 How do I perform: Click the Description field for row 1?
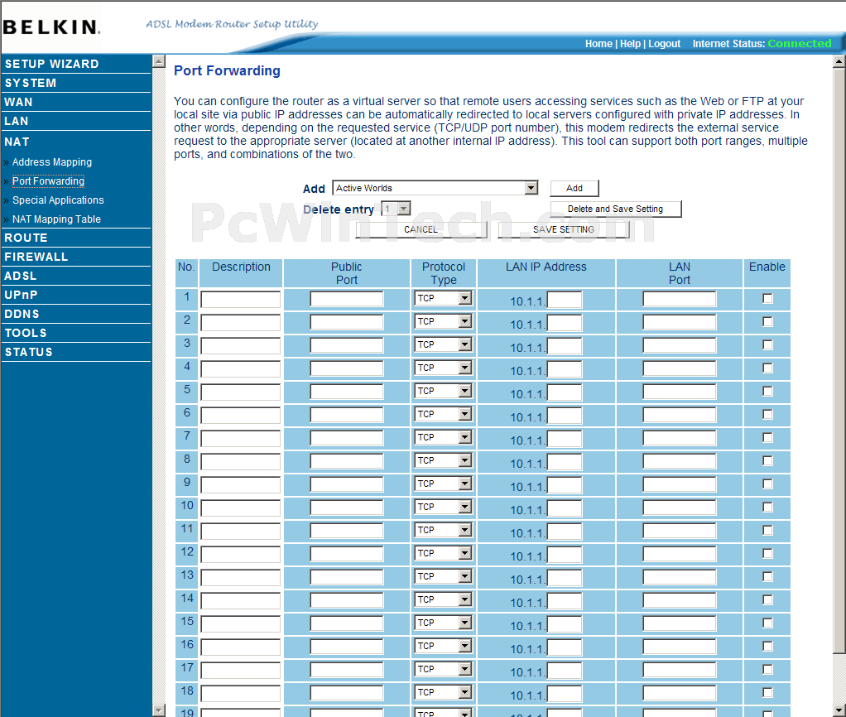coord(241,300)
